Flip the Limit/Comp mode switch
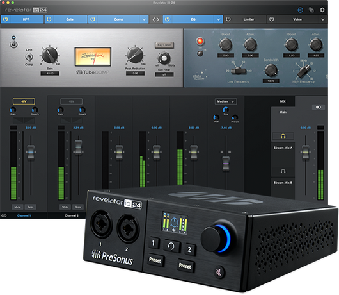The width and height of the screenshot is (339, 295). coord(29,57)
